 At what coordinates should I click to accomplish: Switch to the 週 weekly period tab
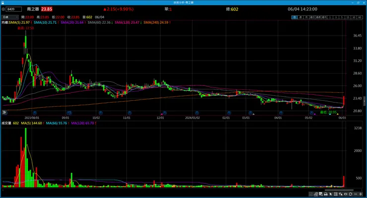[300, 17]
